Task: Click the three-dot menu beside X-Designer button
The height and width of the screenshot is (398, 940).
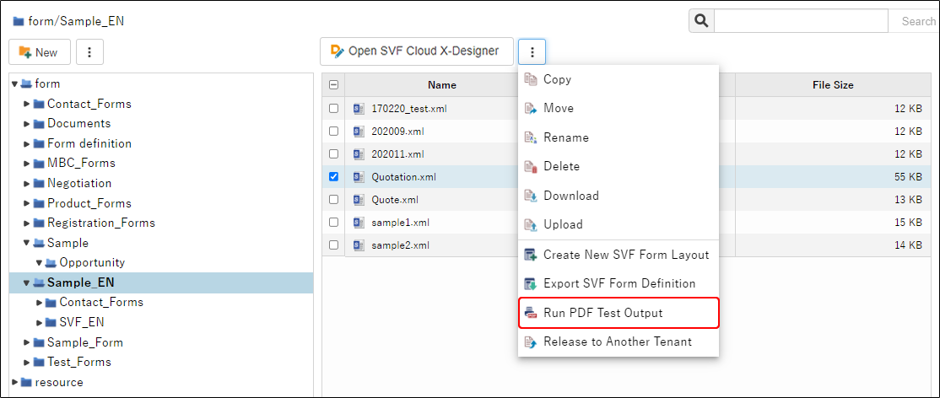Action: [x=532, y=51]
